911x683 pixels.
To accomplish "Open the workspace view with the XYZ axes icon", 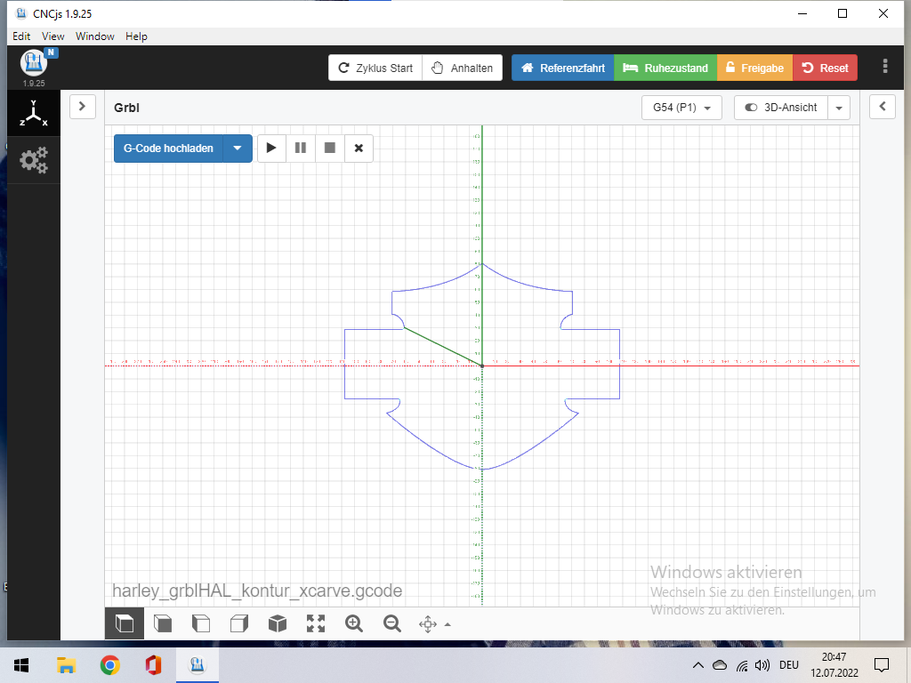I will [x=34, y=113].
